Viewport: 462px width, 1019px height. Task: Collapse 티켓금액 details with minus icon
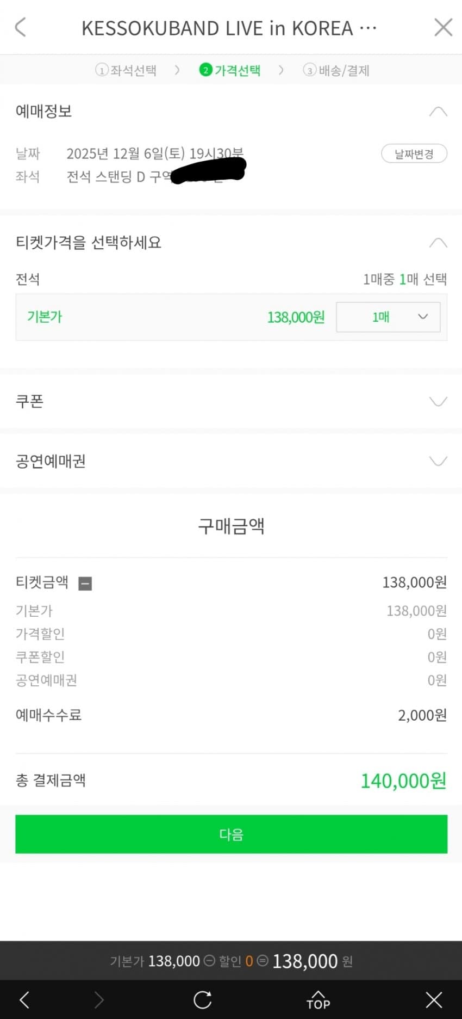click(85, 584)
